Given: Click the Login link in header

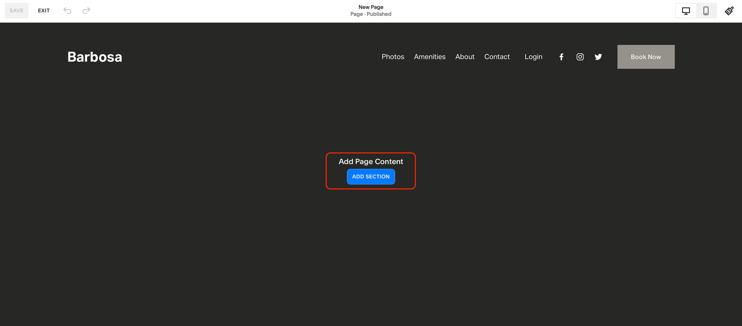Looking at the screenshot, I should tap(533, 57).
